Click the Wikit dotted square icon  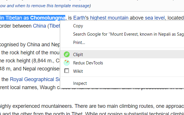pos(67,71)
